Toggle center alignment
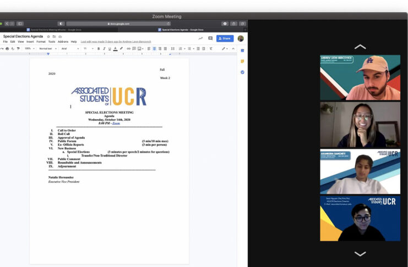408x267 pixels. coord(154,48)
